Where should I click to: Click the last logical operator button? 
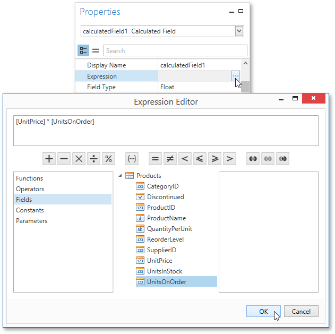pos(282,159)
